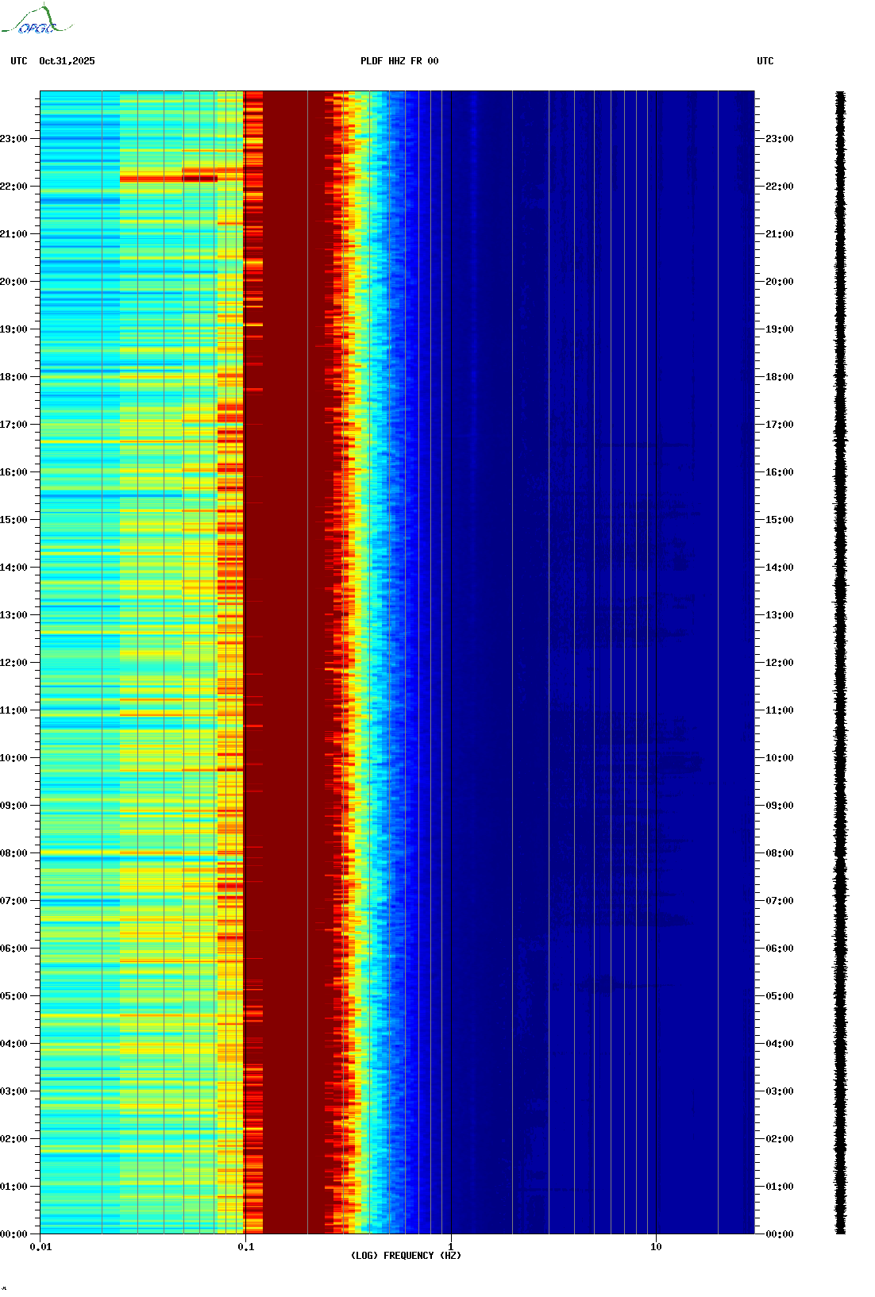Click 17:00 on the left time axis

pyautogui.click(x=13, y=425)
